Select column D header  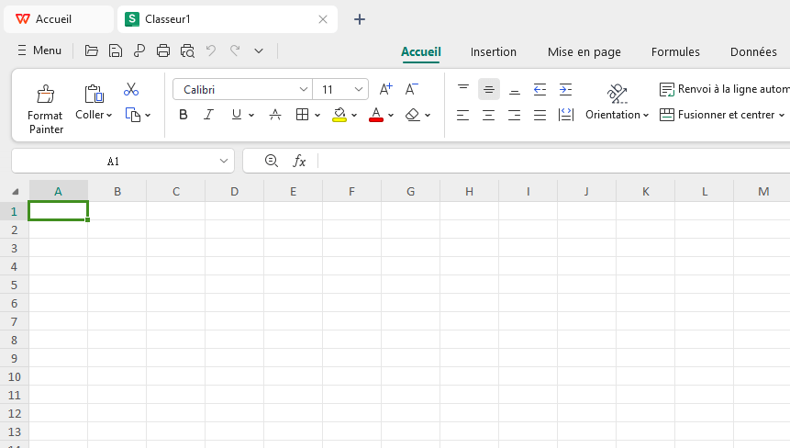click(x=234, y=192)
